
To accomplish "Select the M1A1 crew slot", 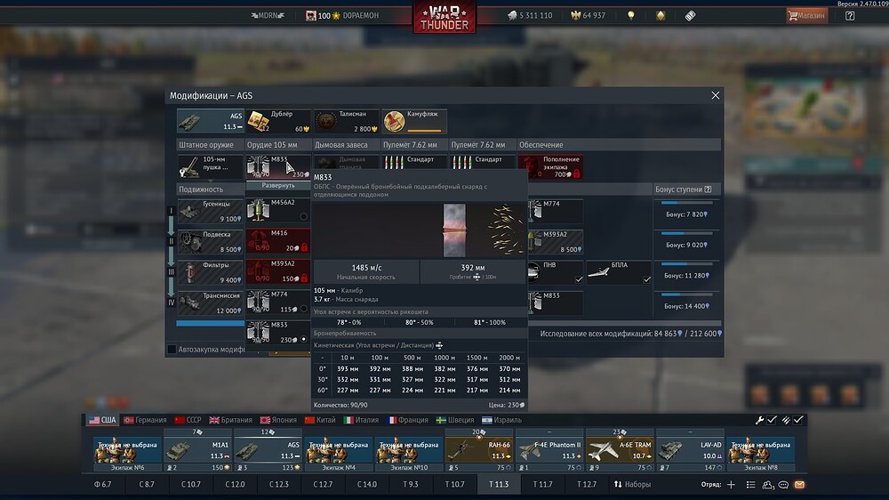I will [x=197, y=449].
